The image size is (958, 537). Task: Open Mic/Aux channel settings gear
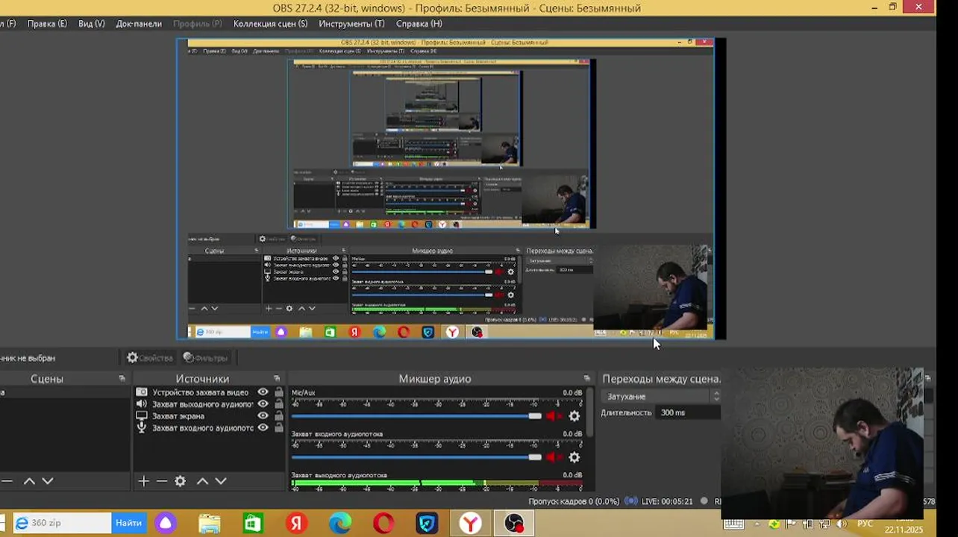click(574, 416)
